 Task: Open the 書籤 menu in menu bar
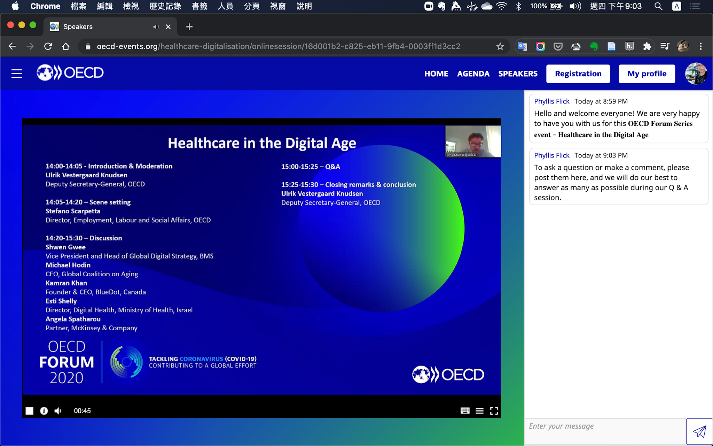199,6
